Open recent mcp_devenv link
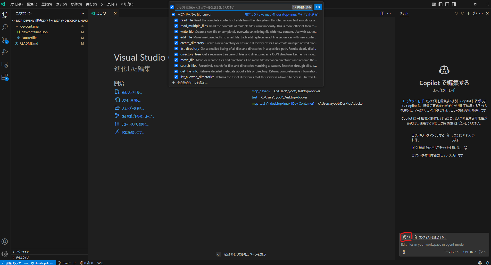The image size is (491, 265). (x=261, y=91)
